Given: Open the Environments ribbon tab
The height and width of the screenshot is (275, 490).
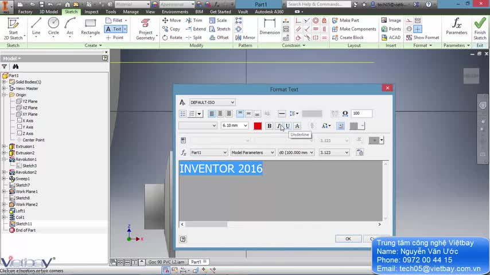Looking at the screenshot, I should [175, 11].
